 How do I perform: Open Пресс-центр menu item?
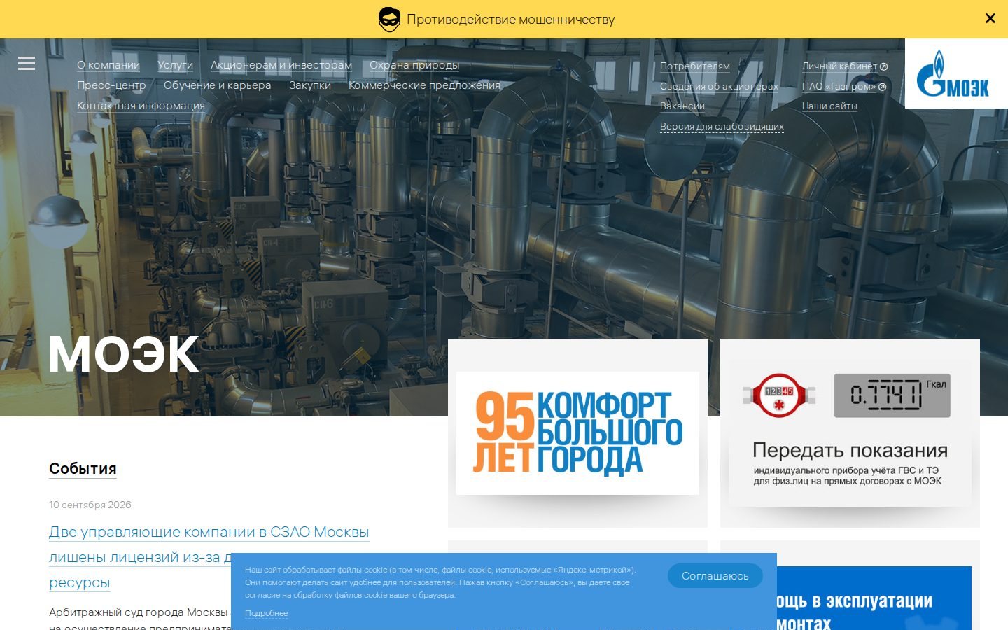[111, 85]
